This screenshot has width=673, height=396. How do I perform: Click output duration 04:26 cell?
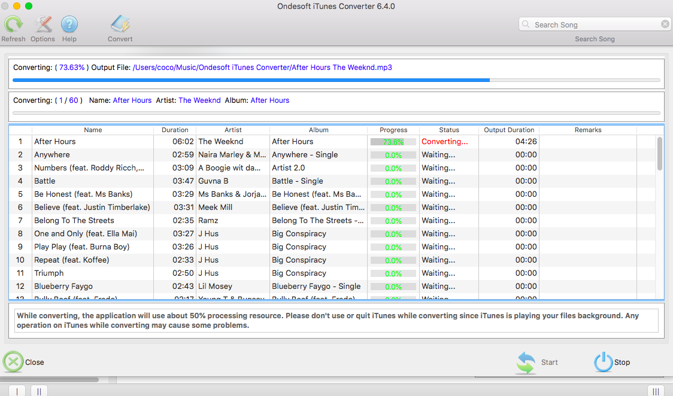526,141
